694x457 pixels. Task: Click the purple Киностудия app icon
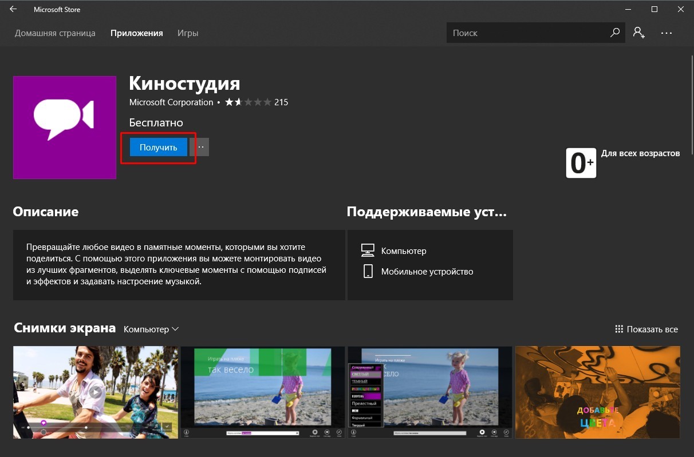click(x=65, y=127)
